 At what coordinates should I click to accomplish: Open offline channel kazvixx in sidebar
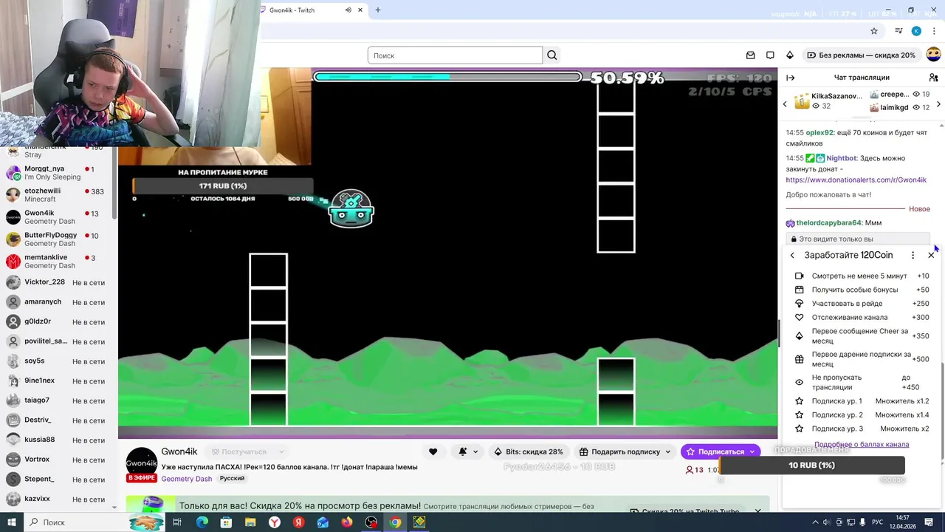click(x=58, y=499)
